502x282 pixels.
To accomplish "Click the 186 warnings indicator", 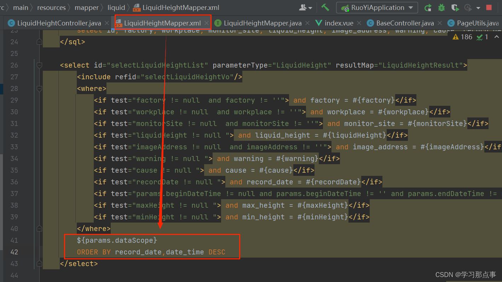I will 462,37.
